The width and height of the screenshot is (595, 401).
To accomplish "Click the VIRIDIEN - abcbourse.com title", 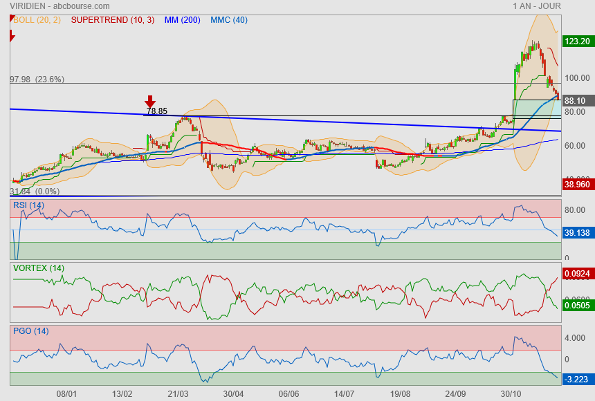I will pos(52,6).
